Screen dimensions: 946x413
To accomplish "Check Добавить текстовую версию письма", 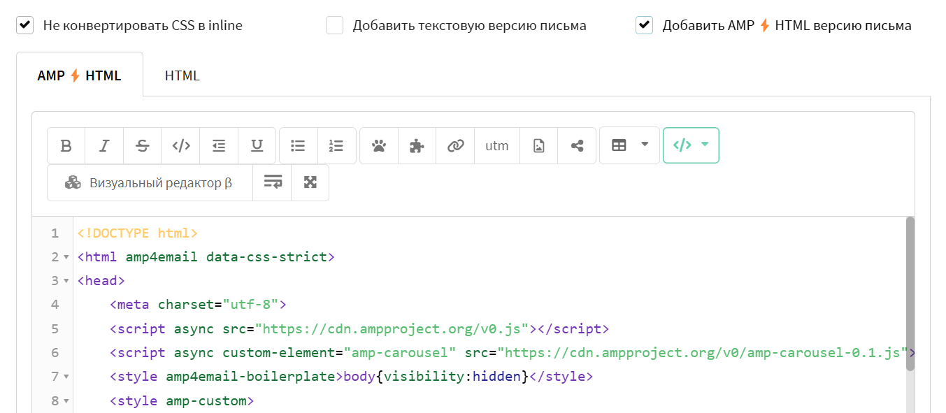I will (x=335, y=26).
